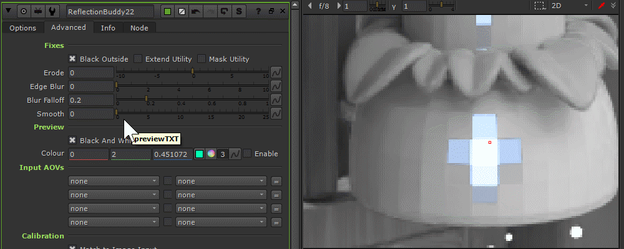Image resolution: width=624 pixels, height=249 pixels.
Task: Click the viewer gain slider
Action: (x=378, y=4)
